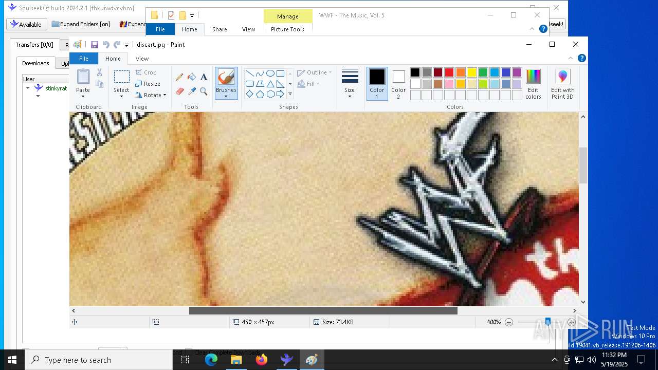Open Paint Help question mark icon
Viewport: 658px width, 370px height.
click(x=581, y=58)
